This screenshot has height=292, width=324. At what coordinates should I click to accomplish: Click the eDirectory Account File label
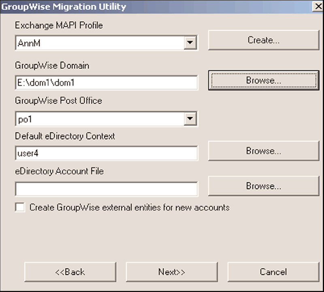point(59,171)
